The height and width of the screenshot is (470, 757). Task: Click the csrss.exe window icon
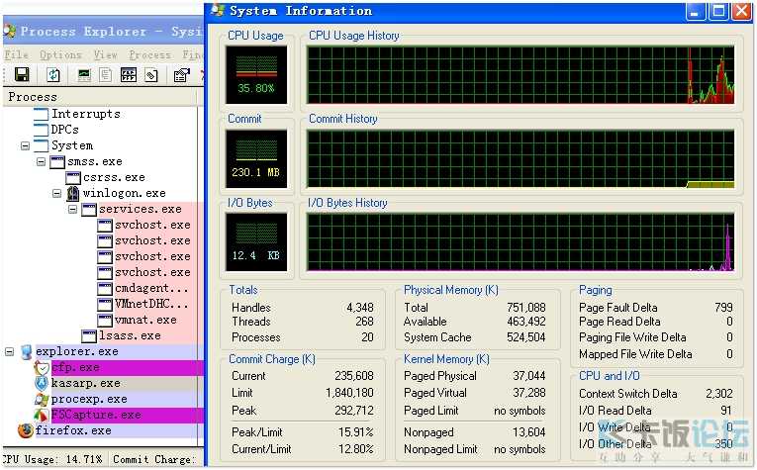point(73,177)
